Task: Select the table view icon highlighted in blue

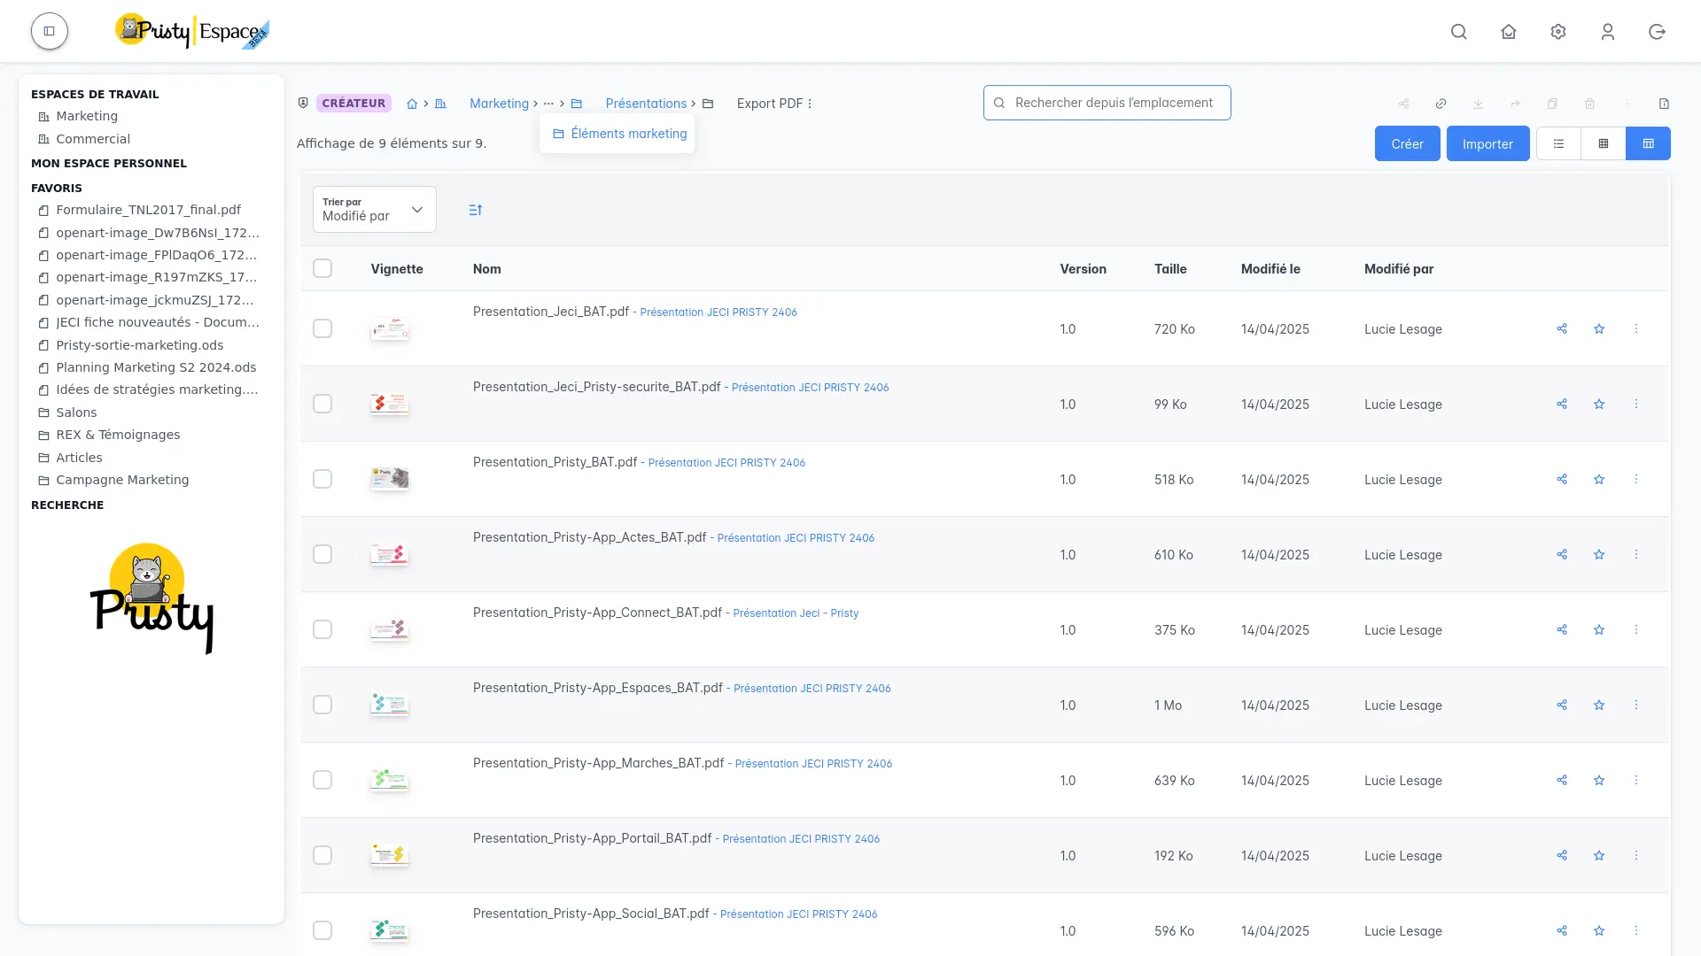Action: [x=1649, y=143]
